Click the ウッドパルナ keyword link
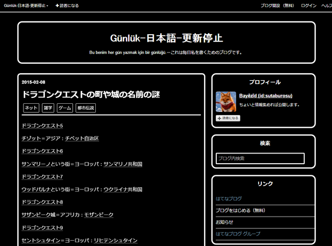332x246 pixels. [36, 189]
